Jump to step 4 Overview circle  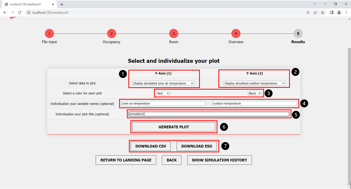tap(236, 34)
